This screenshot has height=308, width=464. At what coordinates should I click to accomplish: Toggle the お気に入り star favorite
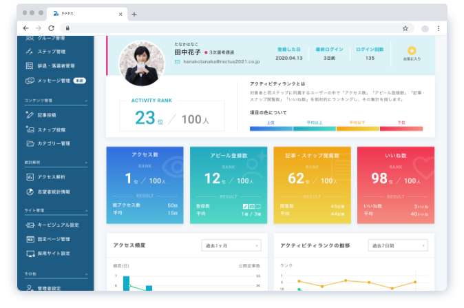tap(412, 53)
